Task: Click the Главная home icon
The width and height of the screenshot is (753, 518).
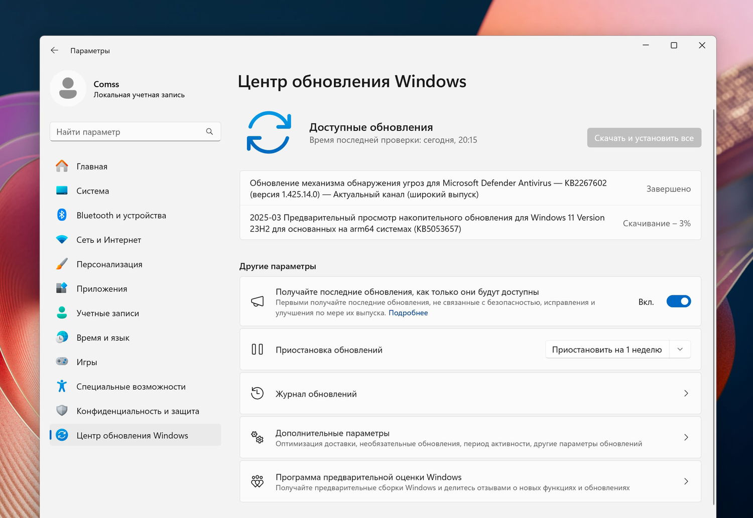Action: pyautogui.click(x=62, y=166)
